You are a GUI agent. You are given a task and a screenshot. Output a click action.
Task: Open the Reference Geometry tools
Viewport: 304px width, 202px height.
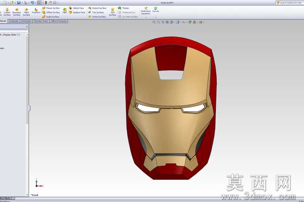tap(145, 11)
